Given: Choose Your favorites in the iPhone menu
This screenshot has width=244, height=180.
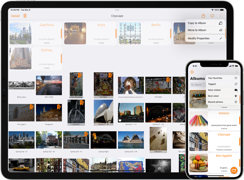Looking at the screenshot, I should point(223,78).
